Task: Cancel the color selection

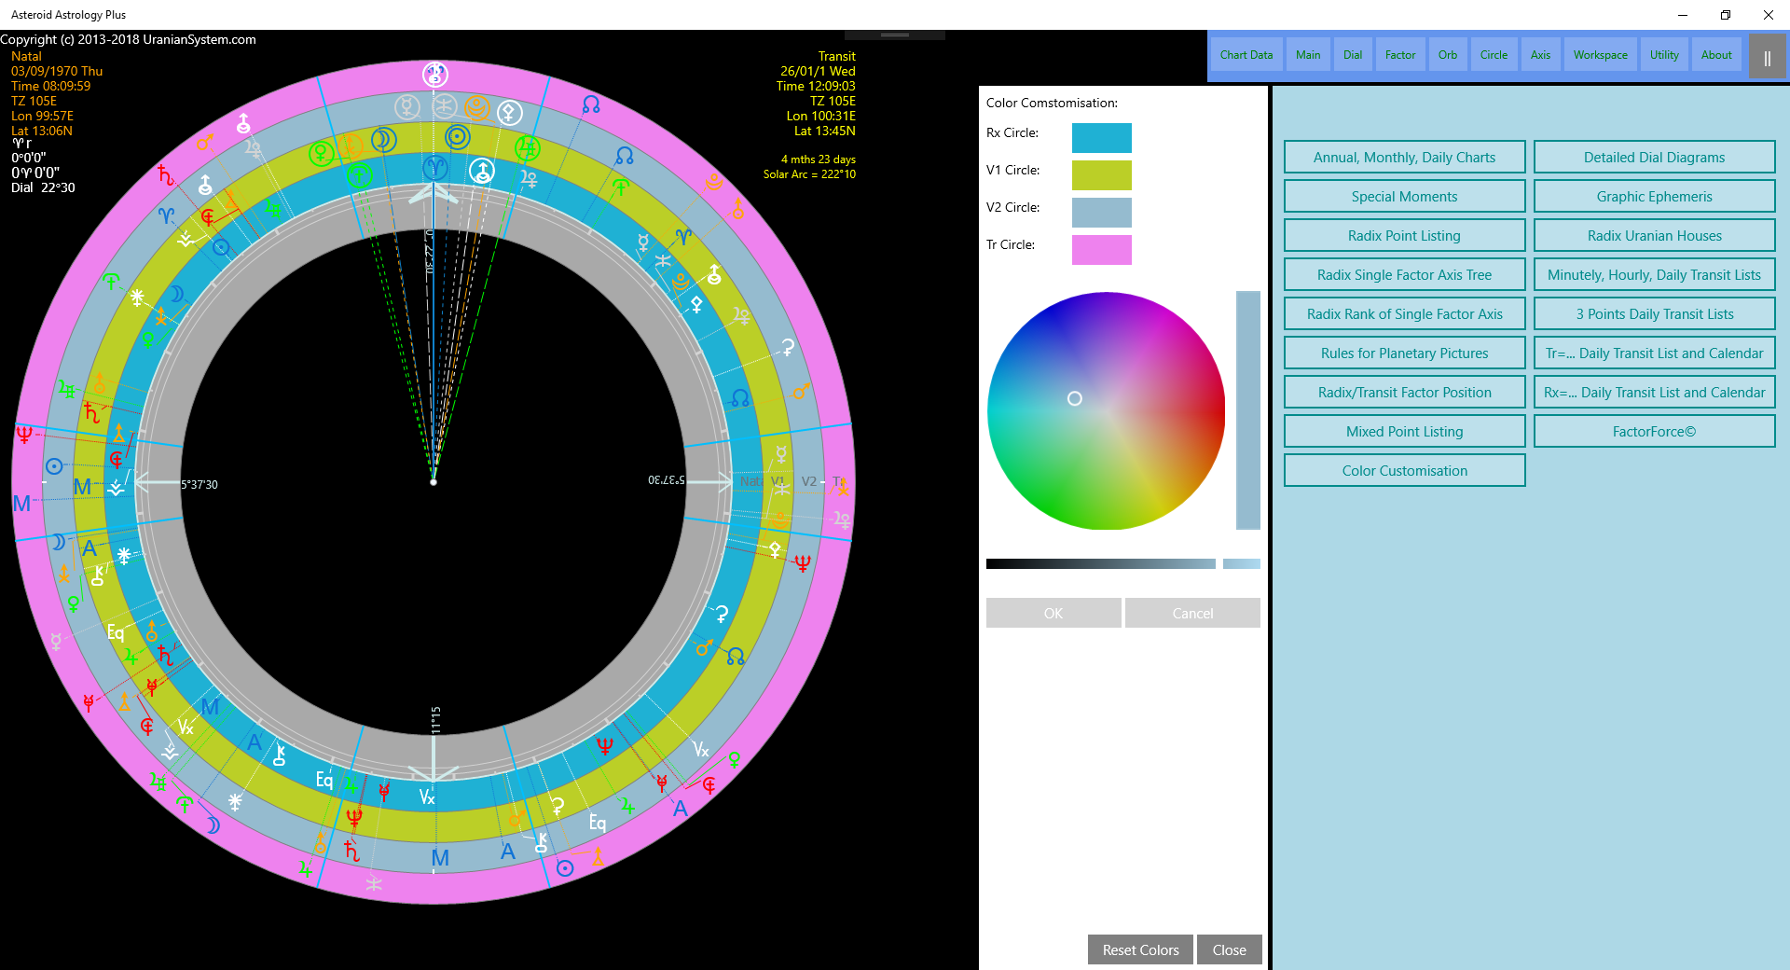Action: [1192, 613]
